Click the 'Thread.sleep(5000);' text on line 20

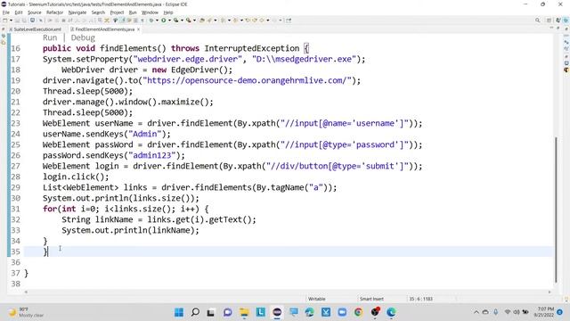click(87, 91)
